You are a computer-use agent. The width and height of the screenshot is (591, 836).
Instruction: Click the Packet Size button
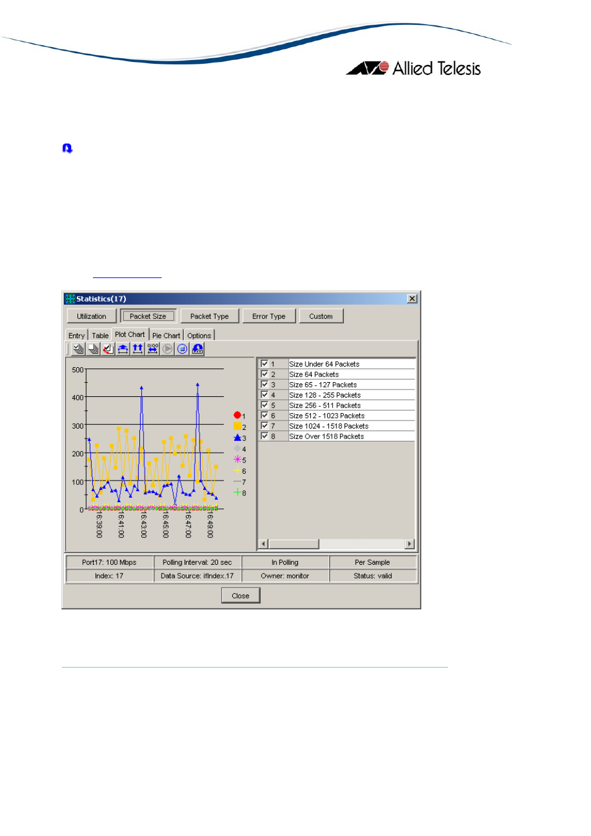tap(148, 316)
